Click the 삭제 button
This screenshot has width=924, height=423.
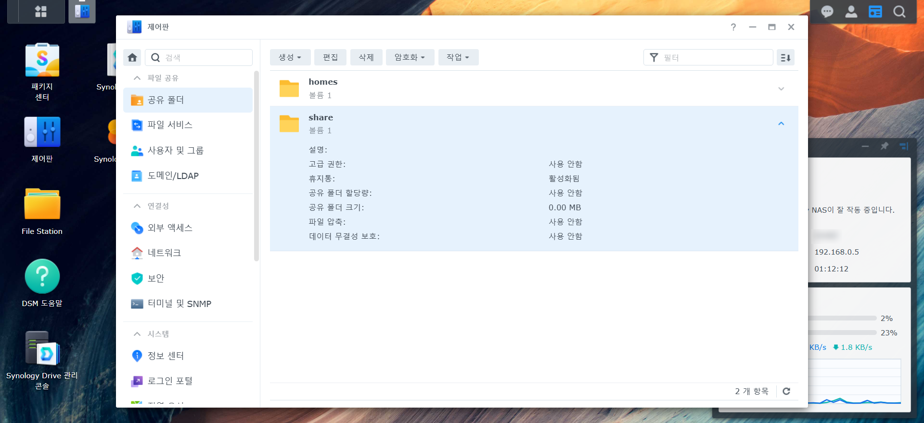pyautogui.click(x=366, y=57)
